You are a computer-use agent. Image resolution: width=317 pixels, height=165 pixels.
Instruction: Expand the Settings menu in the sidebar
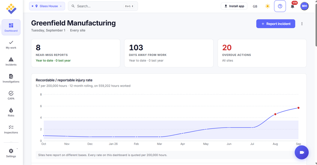point(11,153)
